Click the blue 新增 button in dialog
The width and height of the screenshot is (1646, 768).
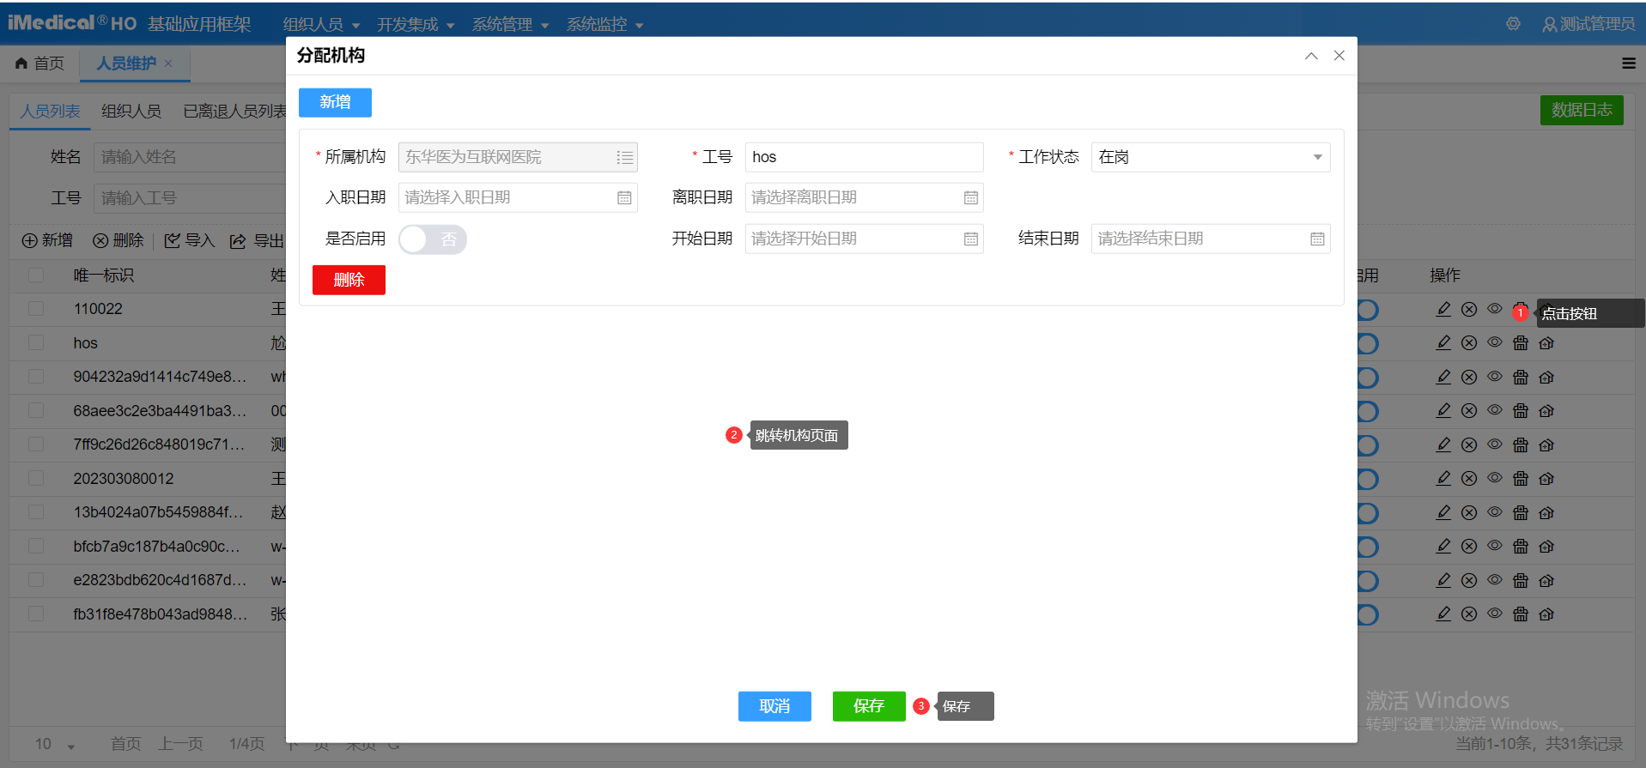[x=335, y=102]
